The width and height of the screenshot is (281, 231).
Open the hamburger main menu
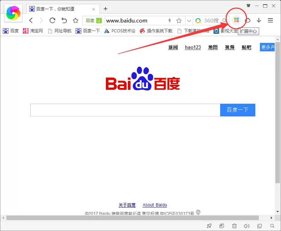tap(270, 20)
